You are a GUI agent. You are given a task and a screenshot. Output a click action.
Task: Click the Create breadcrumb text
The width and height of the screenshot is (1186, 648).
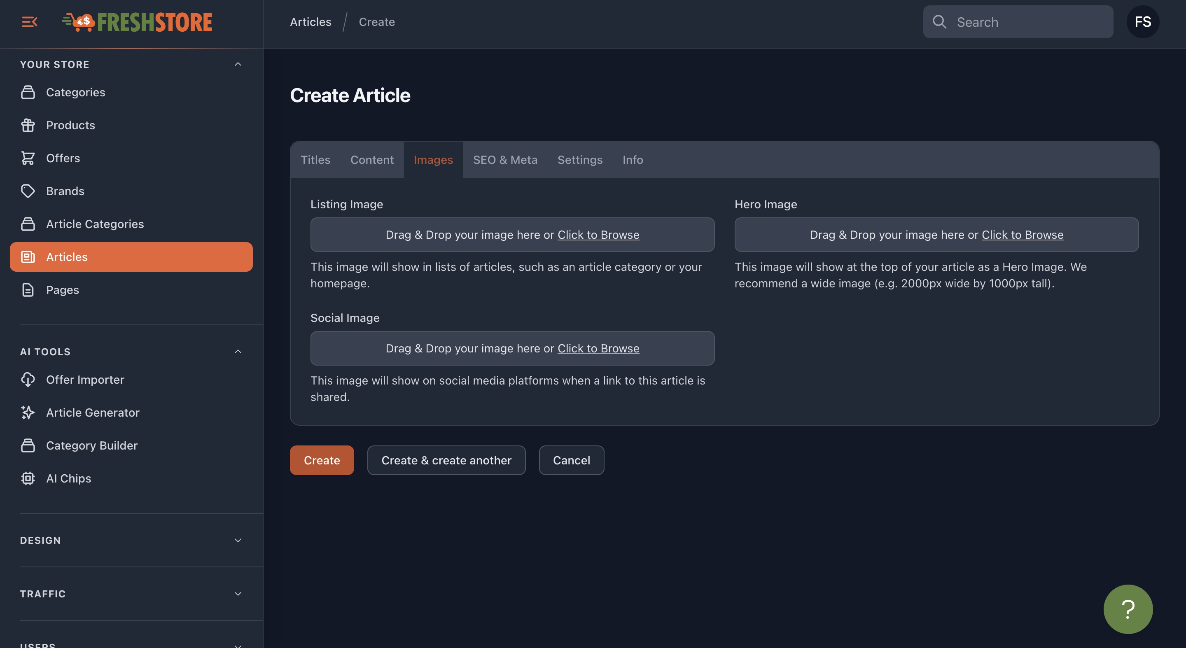click(377, 22)
